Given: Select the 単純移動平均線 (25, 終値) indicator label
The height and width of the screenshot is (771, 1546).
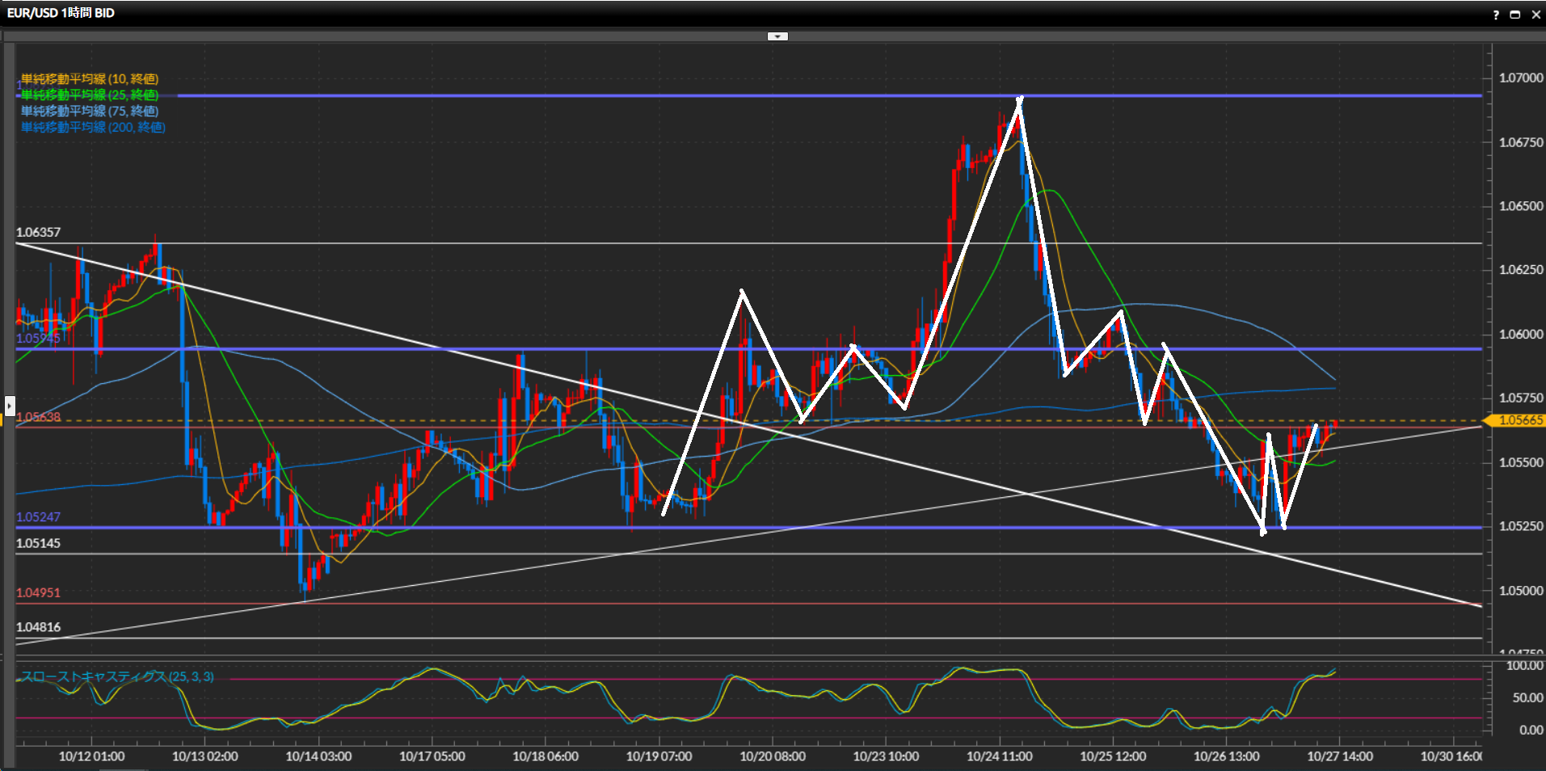Looking at the screenshot, I should [90, 95].
